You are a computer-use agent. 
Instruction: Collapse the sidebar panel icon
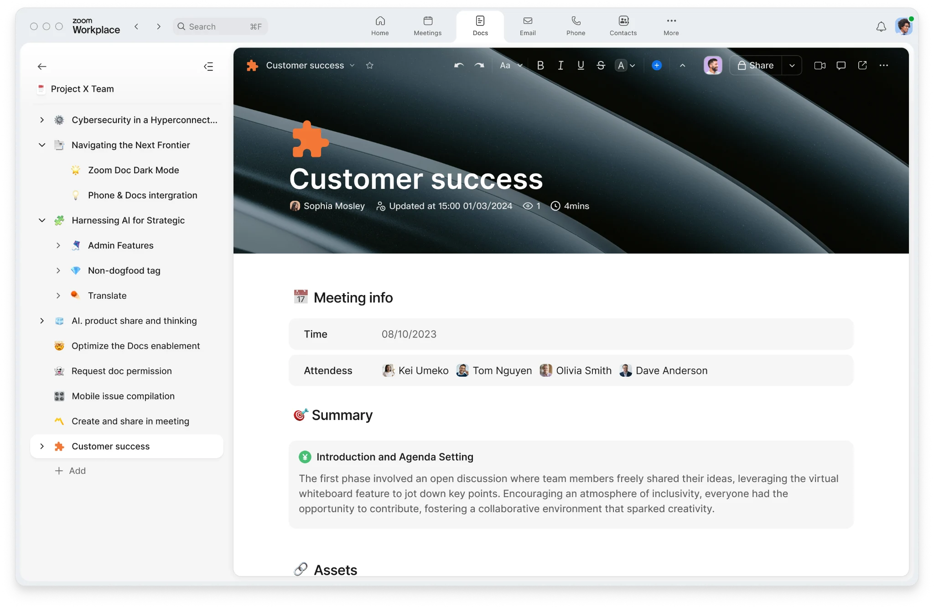click(x=208, y=67)
